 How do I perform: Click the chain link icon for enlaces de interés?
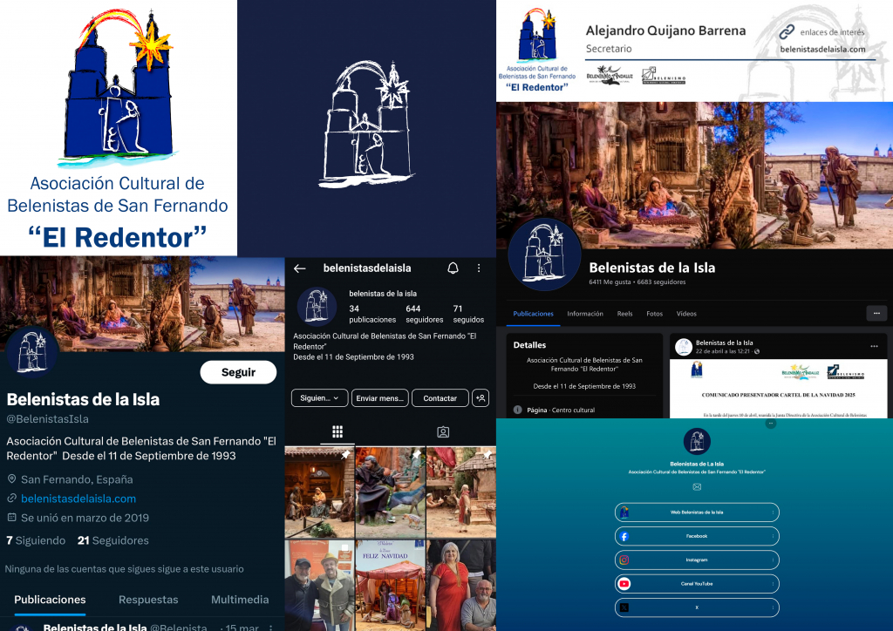(787, 32)
